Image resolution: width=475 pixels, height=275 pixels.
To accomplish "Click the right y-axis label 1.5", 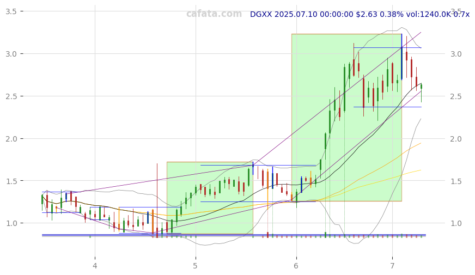I will pos(456,181).
